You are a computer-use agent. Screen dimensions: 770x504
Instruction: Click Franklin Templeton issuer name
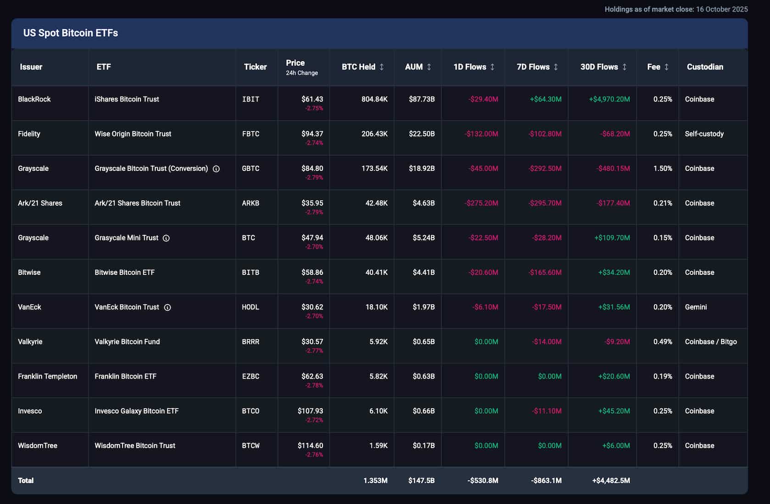point(47,377)
